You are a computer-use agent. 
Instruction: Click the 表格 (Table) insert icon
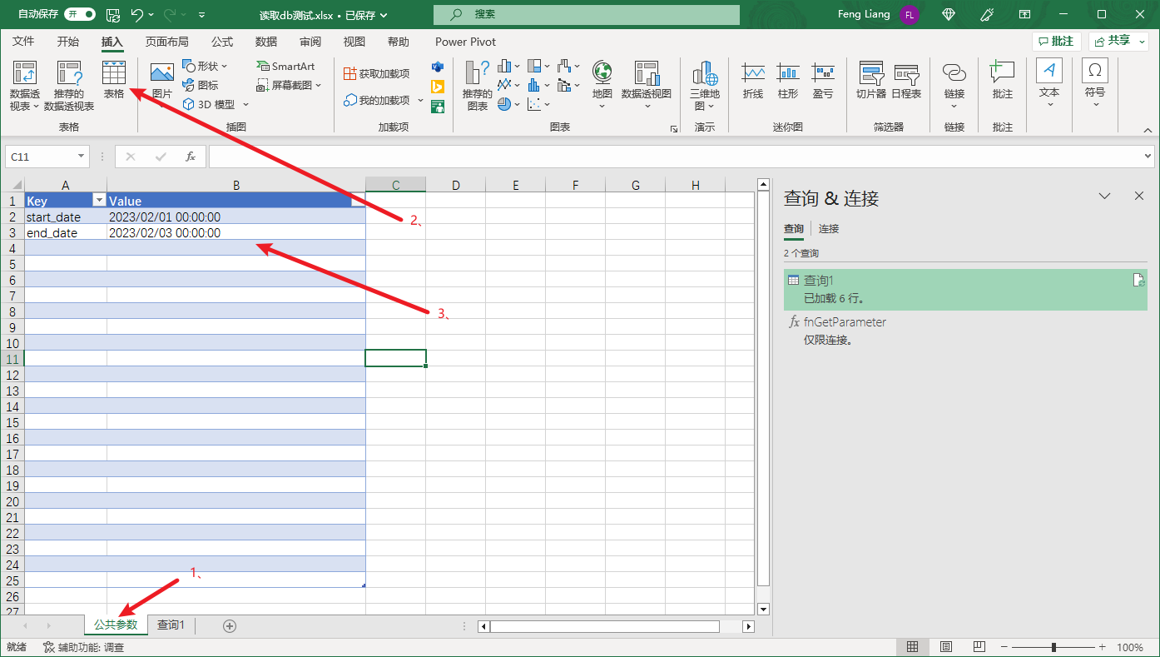pos(114,80)
